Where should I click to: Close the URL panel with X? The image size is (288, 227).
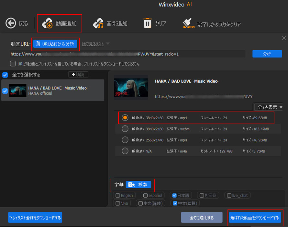[x=284, y=38]
